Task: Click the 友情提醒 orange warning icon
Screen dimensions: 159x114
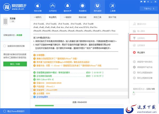Action: point(34,55)
